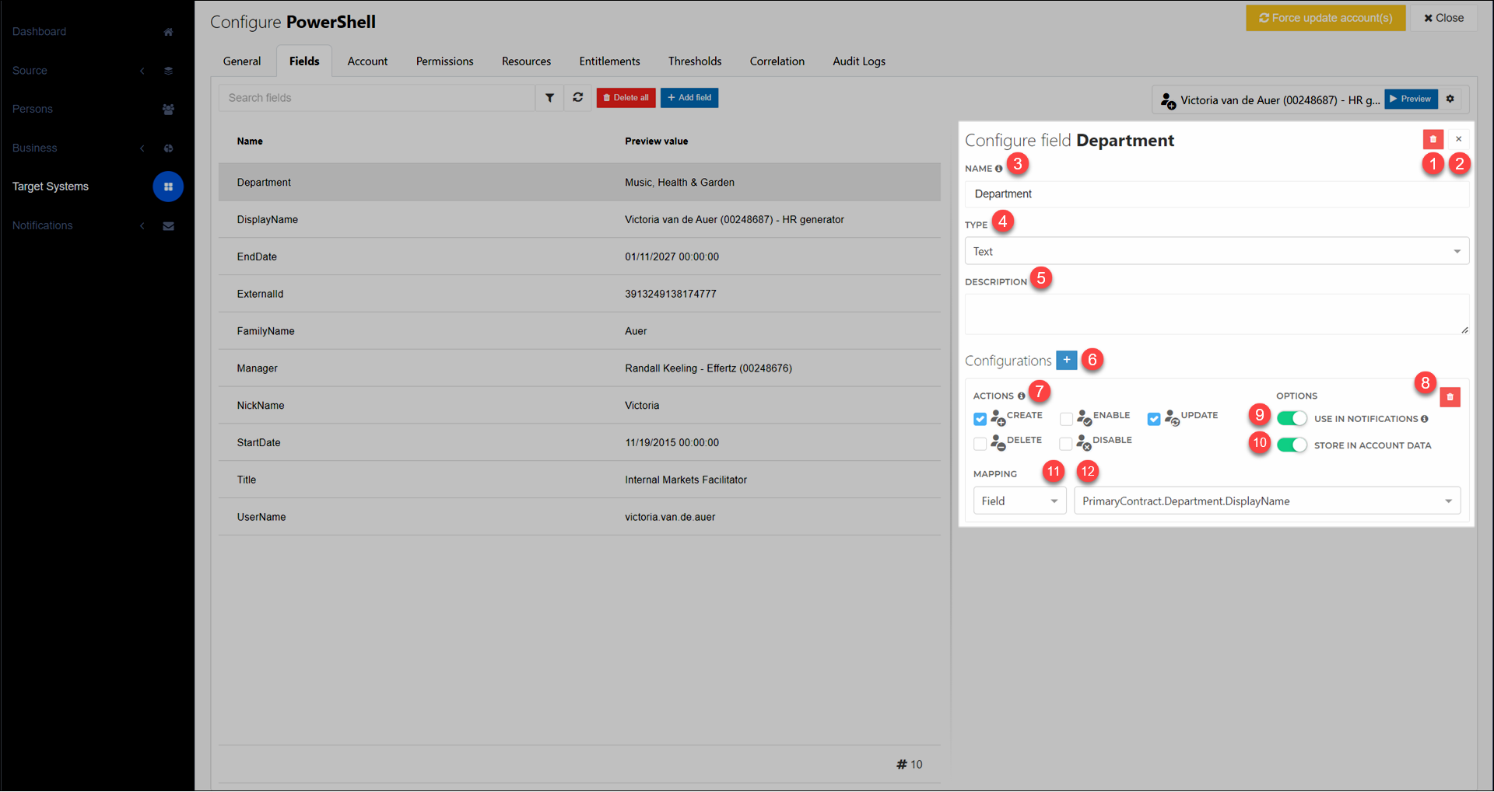1494x792 pixels.
Task: Select the Manager field row
Action: [580, 368]
